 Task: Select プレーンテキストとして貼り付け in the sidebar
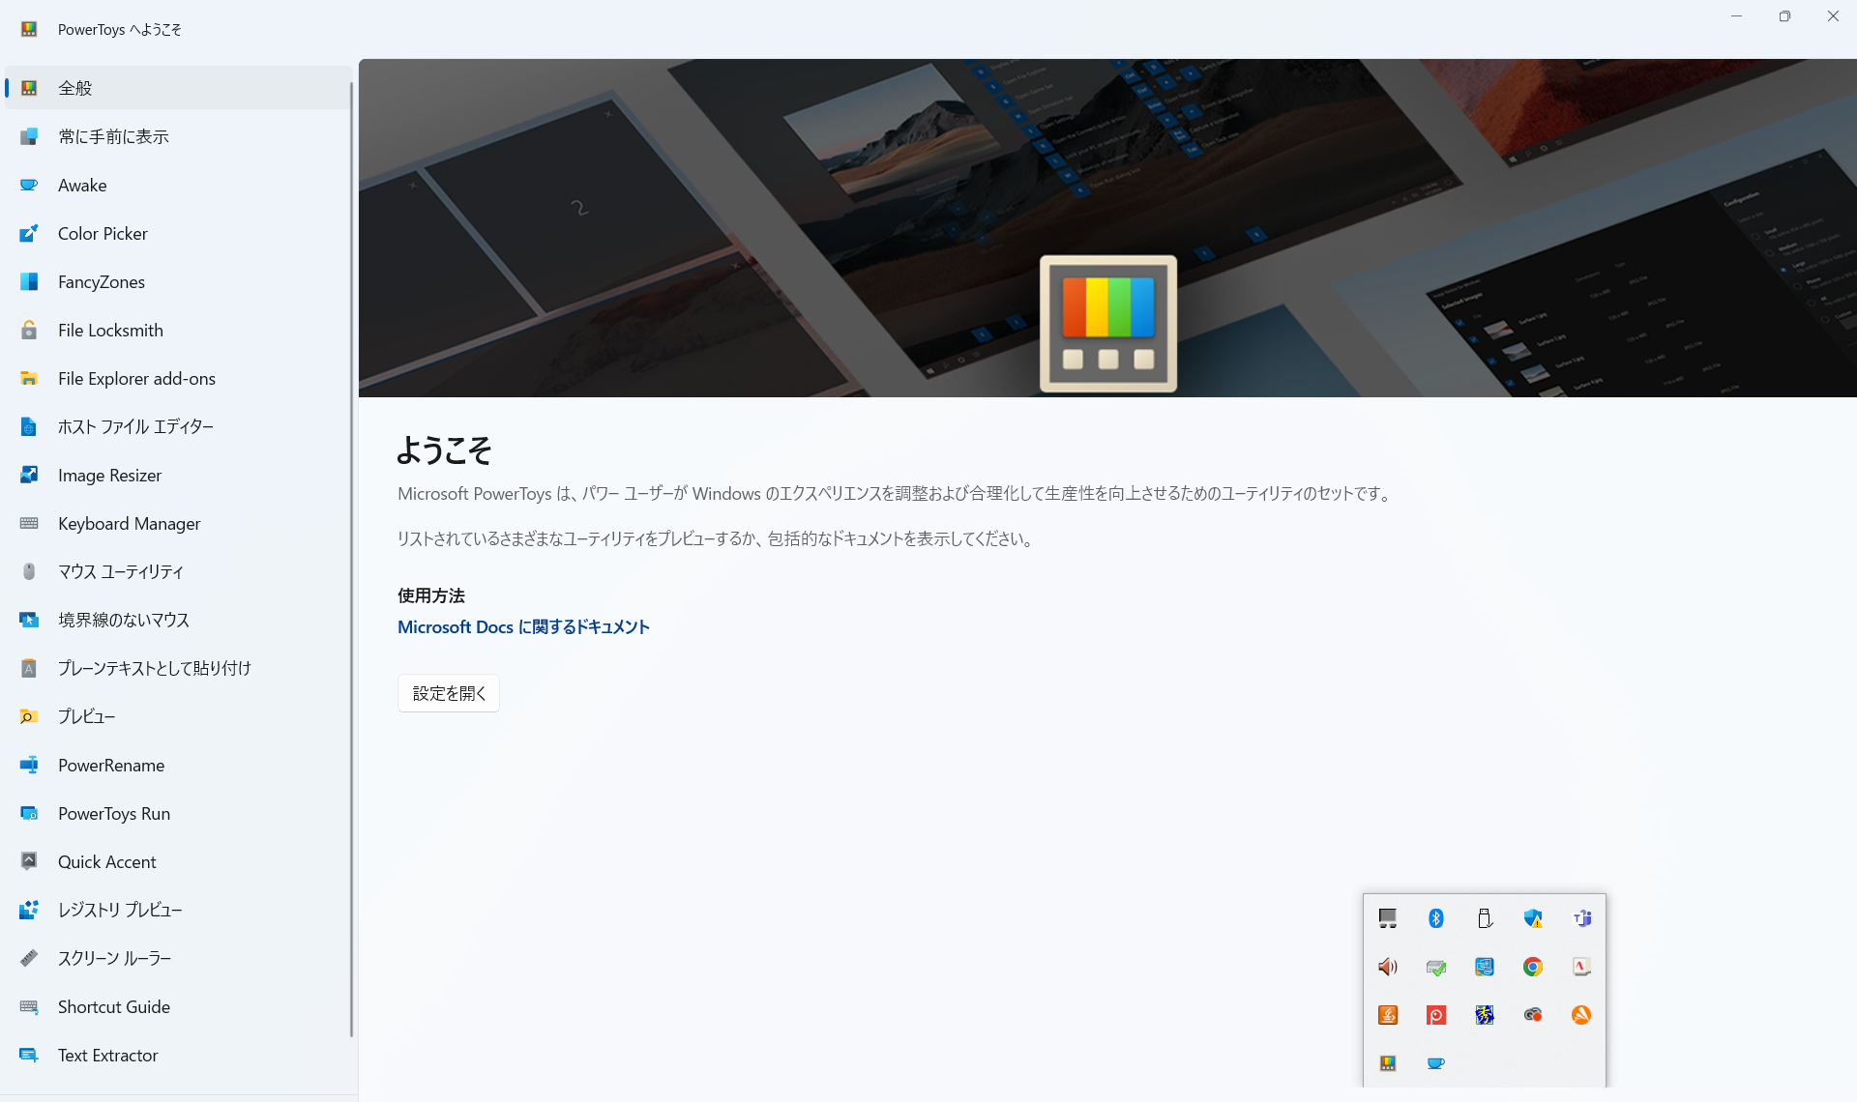[178, 668]
